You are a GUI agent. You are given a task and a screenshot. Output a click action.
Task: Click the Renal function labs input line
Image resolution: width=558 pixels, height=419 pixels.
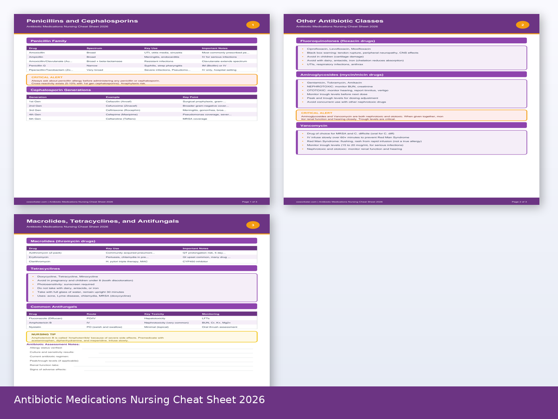click(x=163, y=365)
